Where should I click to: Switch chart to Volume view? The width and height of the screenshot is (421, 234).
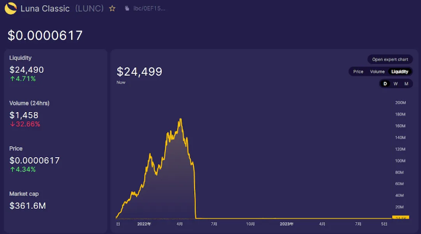click(x=377, y=72)
